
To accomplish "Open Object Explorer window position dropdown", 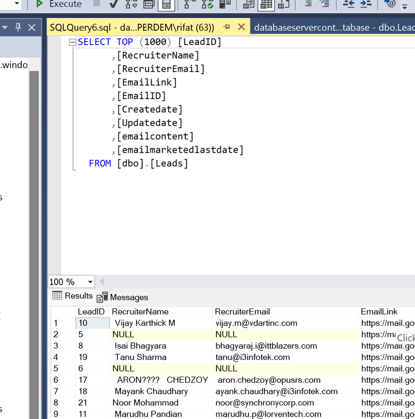I will (x=5, y=27).
